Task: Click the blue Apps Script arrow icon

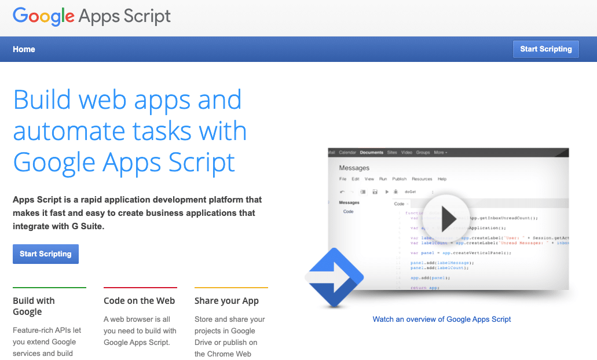Action: [x=334, y=277]
